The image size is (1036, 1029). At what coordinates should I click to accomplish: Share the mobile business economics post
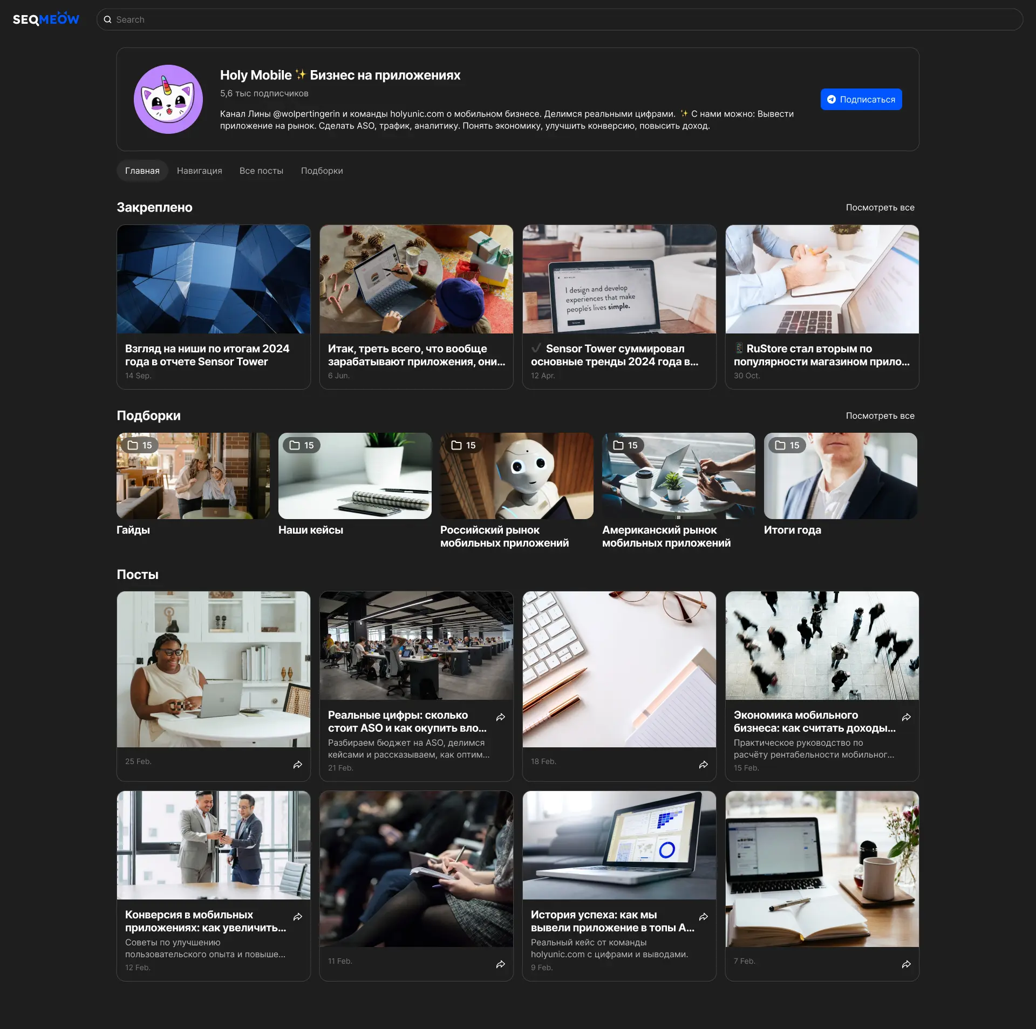pos(906,717)
